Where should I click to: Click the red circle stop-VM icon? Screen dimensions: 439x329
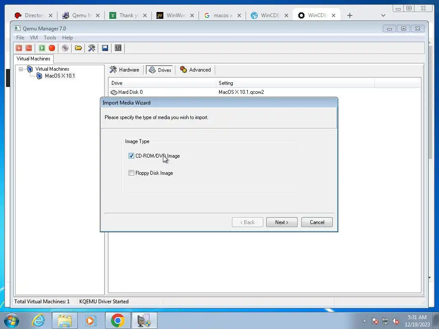(52, 48)
